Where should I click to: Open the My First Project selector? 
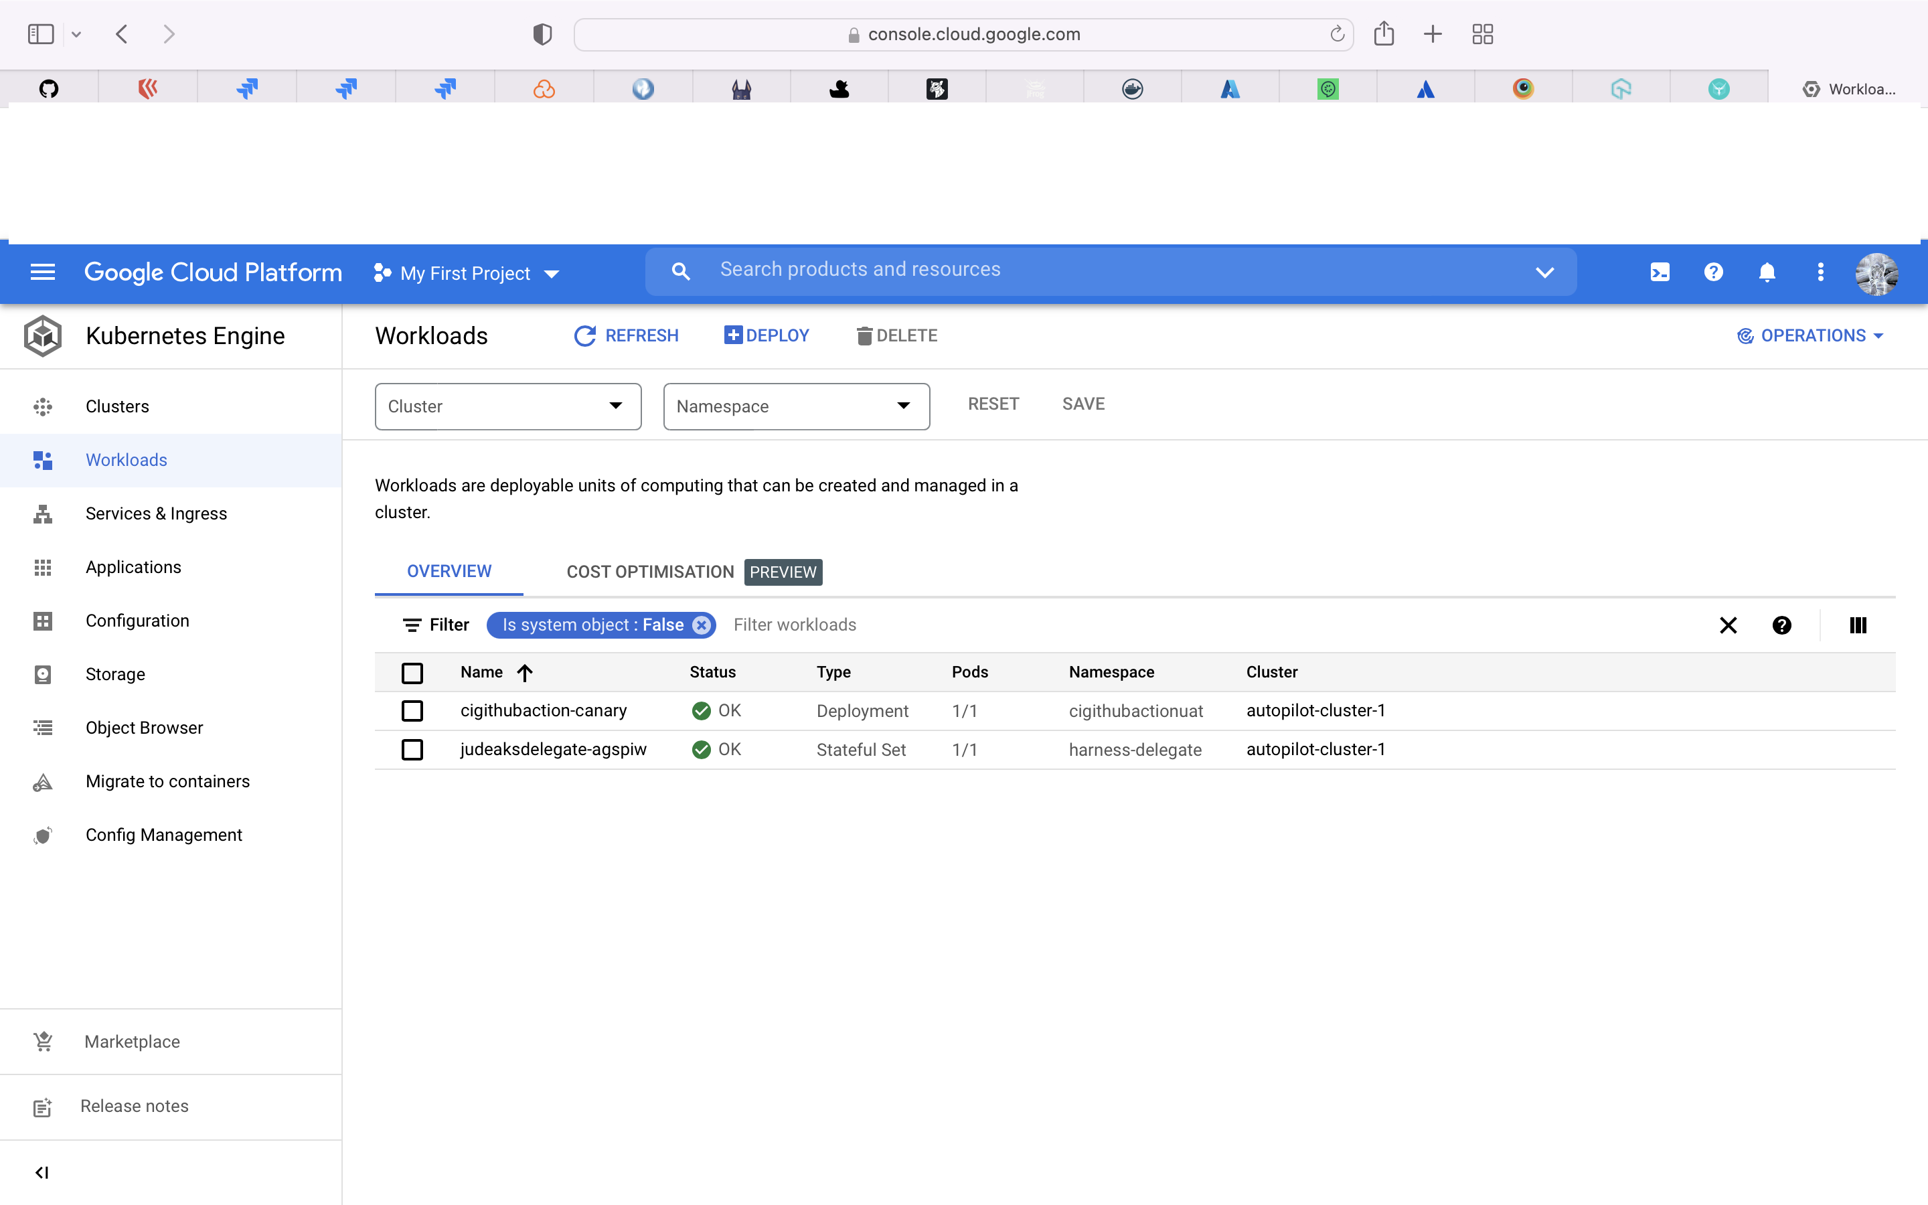466,273
